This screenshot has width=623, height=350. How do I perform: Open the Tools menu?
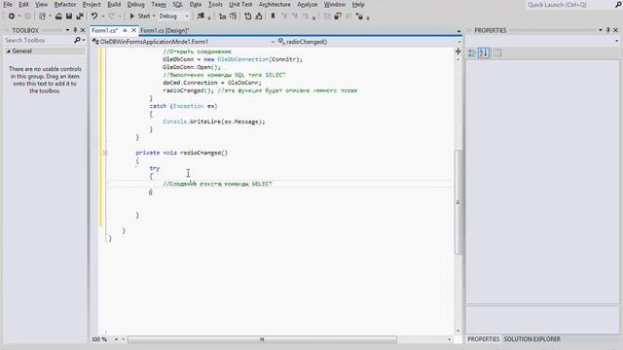click(215, 4)
